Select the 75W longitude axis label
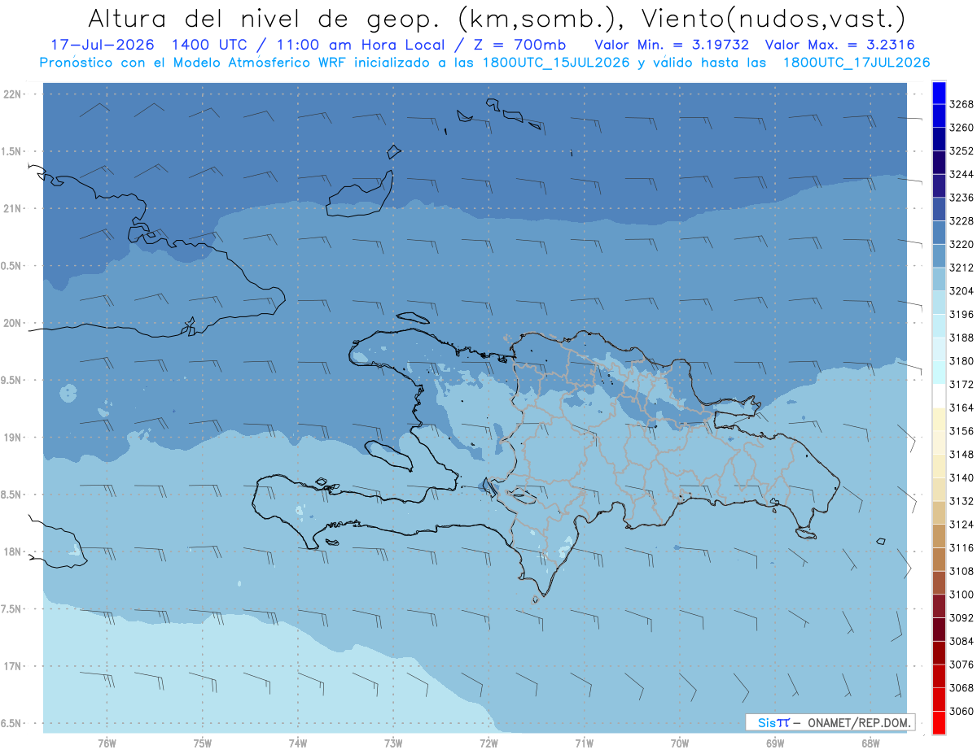 203,743
